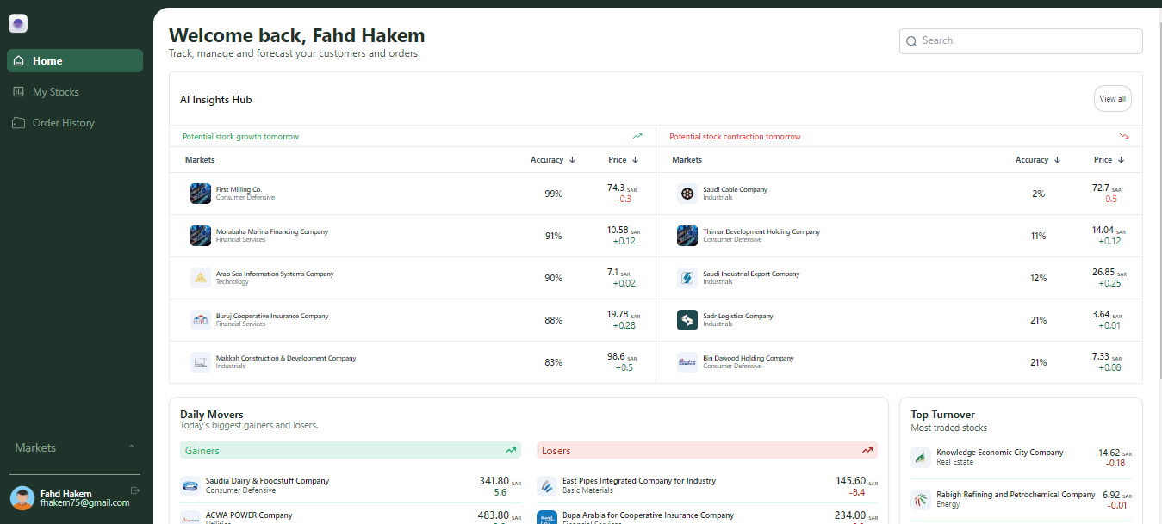Viewport: 1162px width, 524px height.
Task: Click East Pipes Integrated Company logo
Action: coord(547,486)
